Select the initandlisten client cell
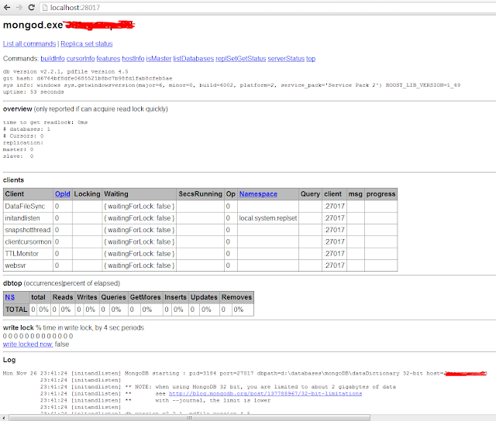 pos(28,218)
